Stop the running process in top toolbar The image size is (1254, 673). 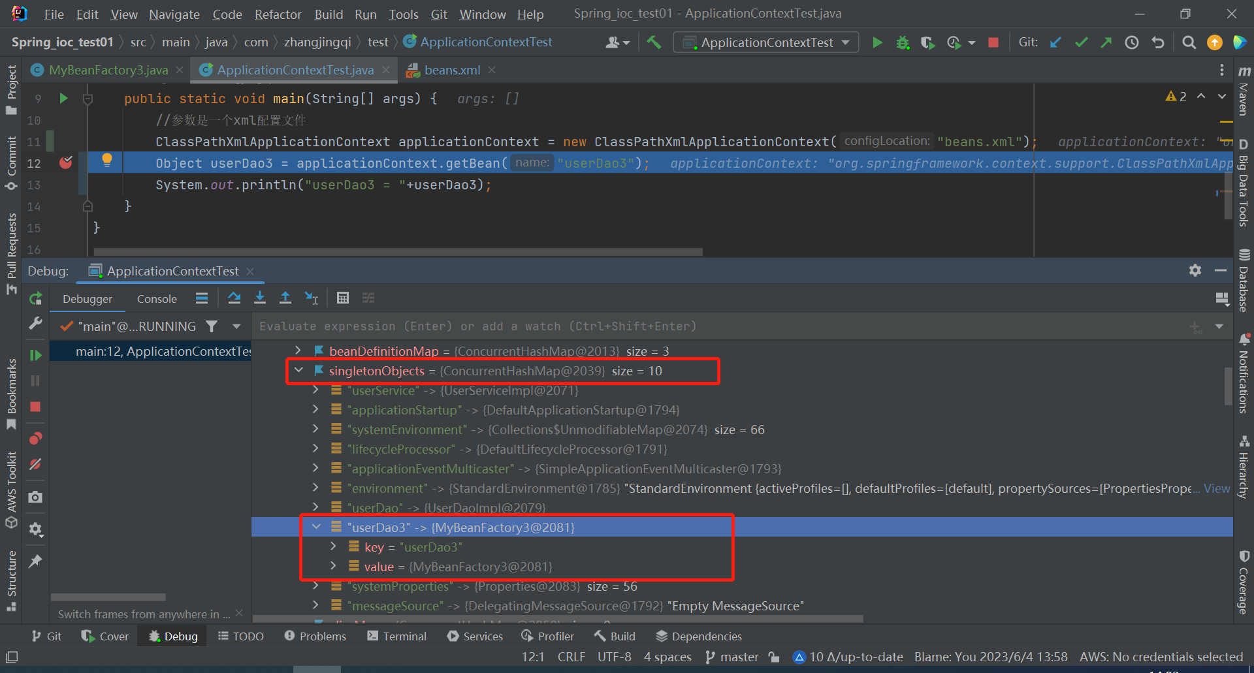[993, 42]
